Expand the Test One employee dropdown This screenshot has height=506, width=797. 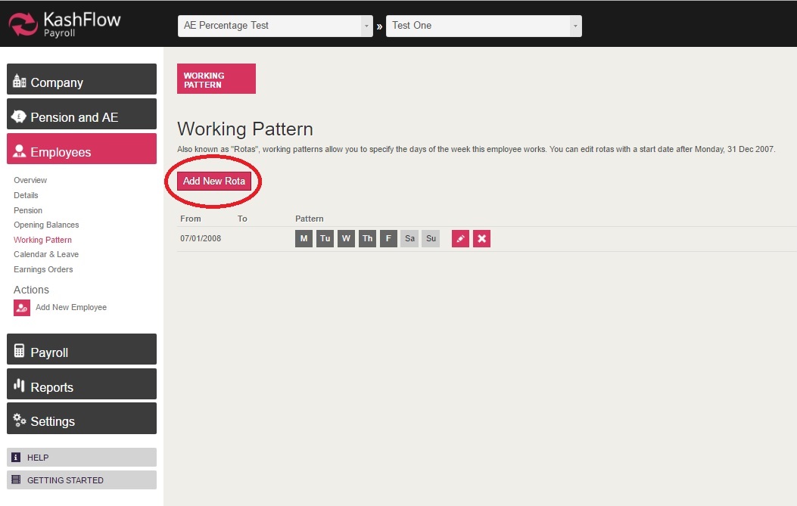pos(484,26)
